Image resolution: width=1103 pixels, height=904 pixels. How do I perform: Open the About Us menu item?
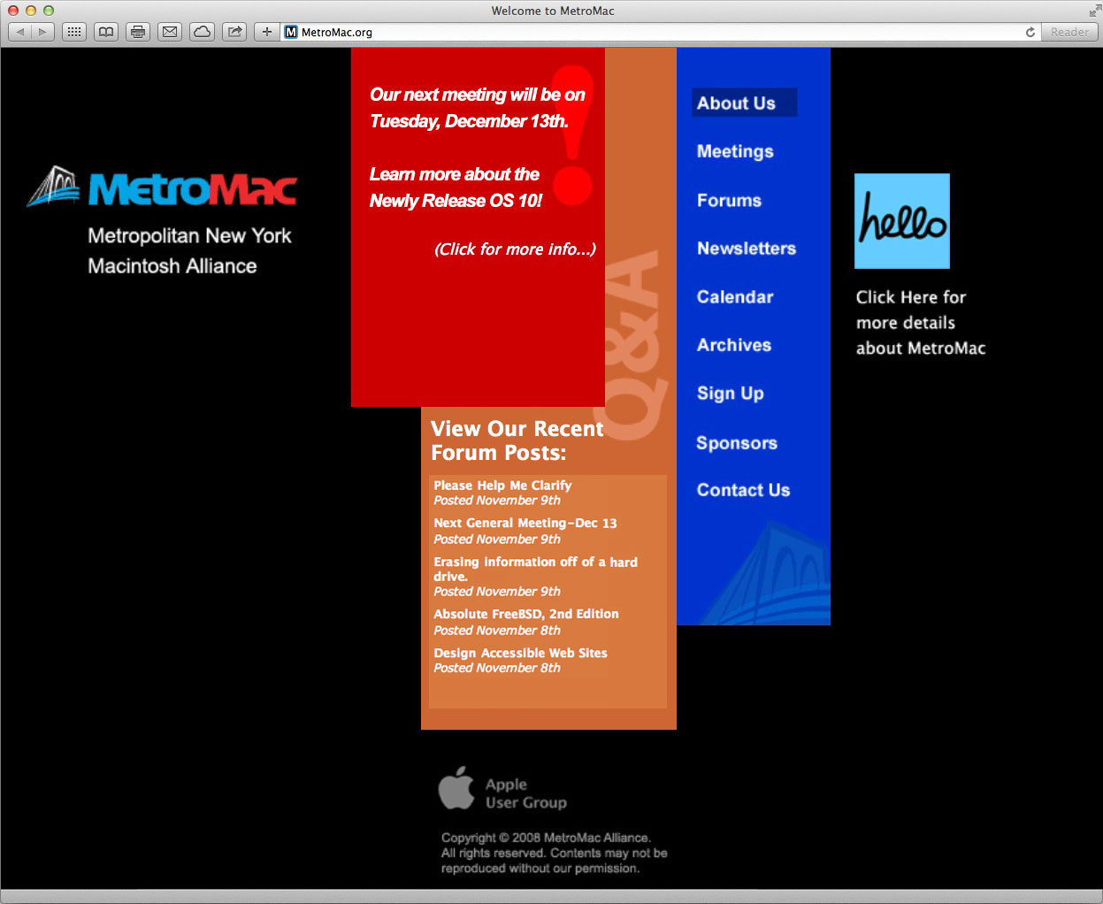click(x=736, y=103)
